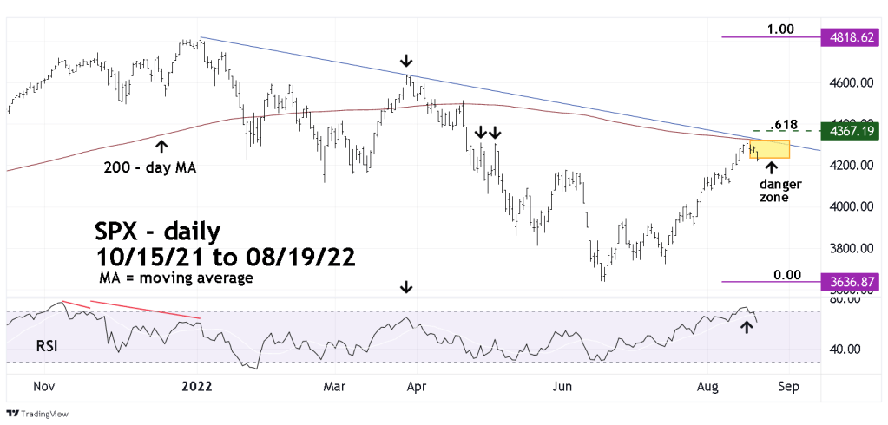Click the SPX - daily chart title

(158, 232)
